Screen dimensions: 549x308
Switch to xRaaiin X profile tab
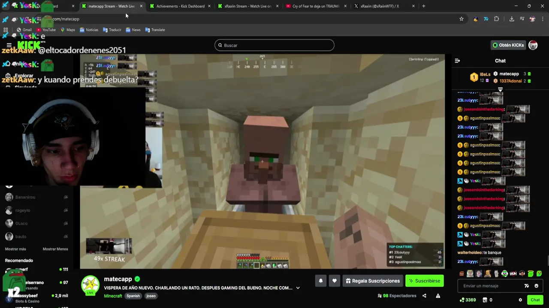[x=384, y=6]
